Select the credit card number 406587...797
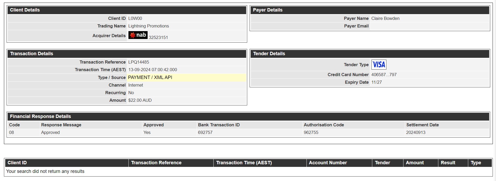The height and width of the screenshot is (181, 496). [384, 75]
